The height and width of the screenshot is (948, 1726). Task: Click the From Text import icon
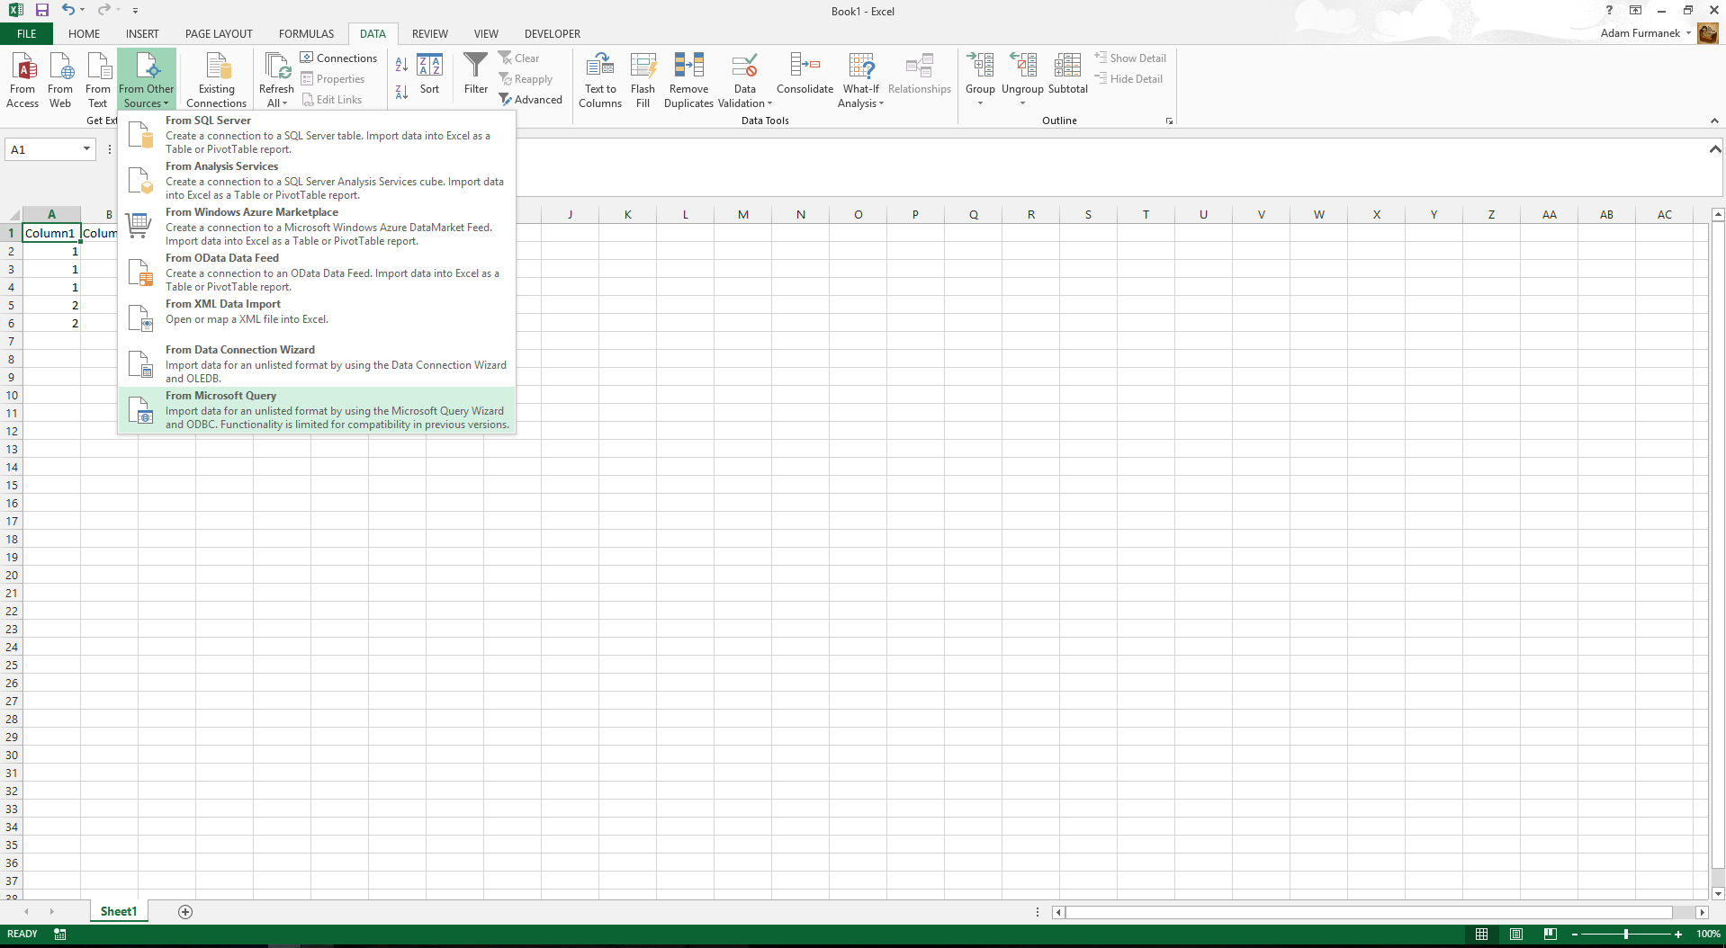pyautogui.click(x=98, y=79)
